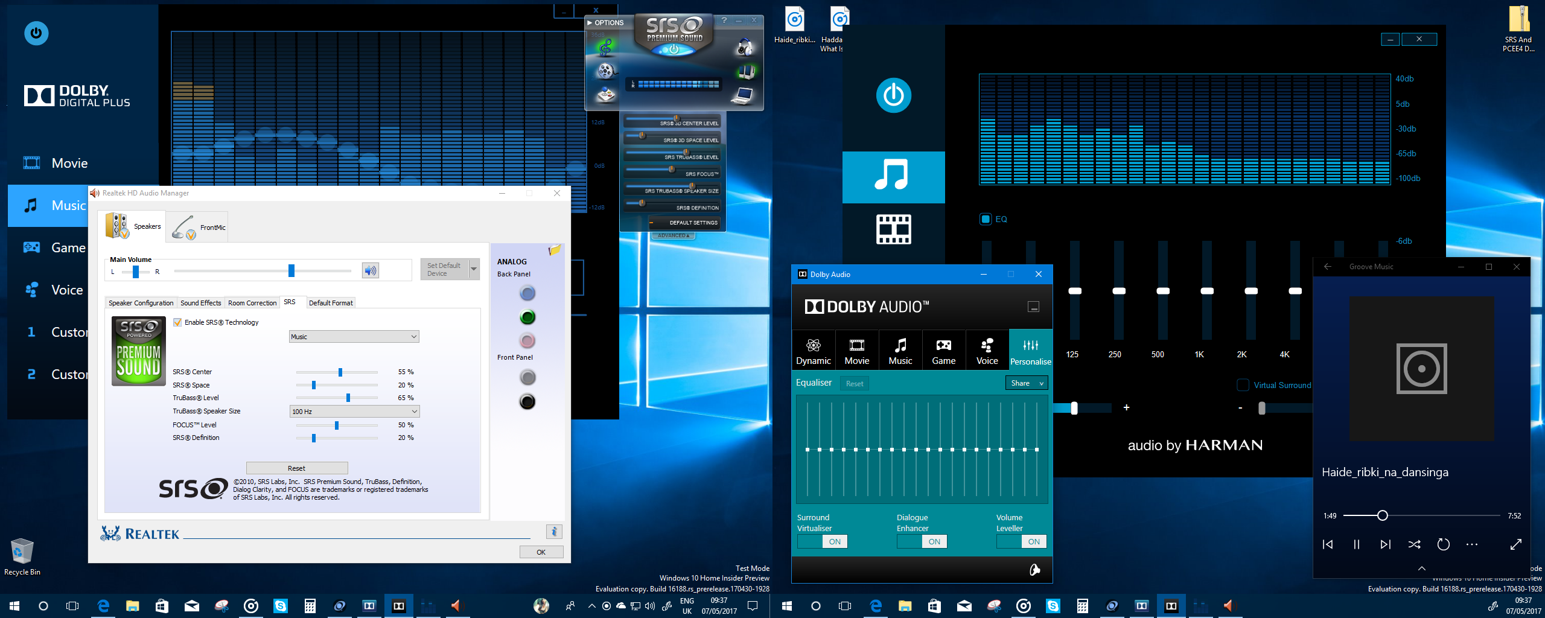Choose headphones output in SRS Premium Sound
Screen dimensions: 1545x618
pos(745,47)
